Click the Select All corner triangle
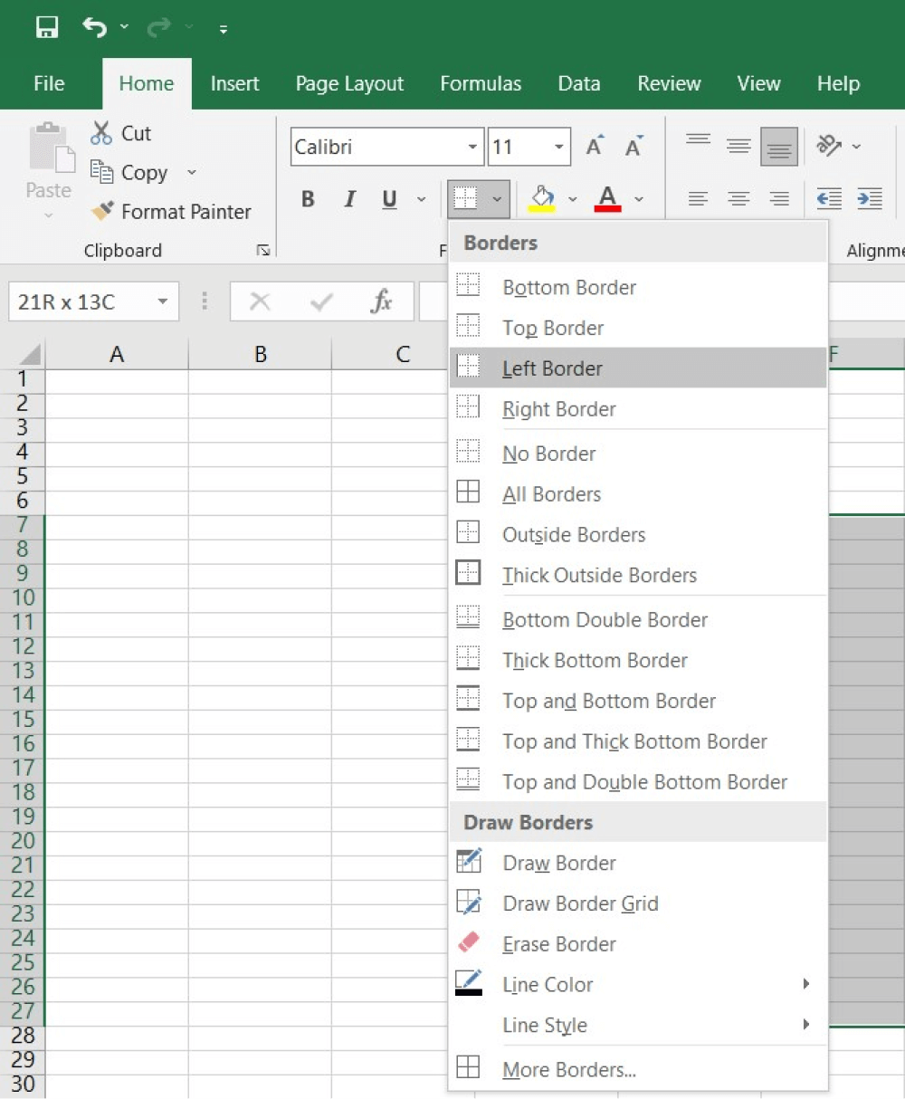This screenshot has width=905, height=1099. click(30, 354)
